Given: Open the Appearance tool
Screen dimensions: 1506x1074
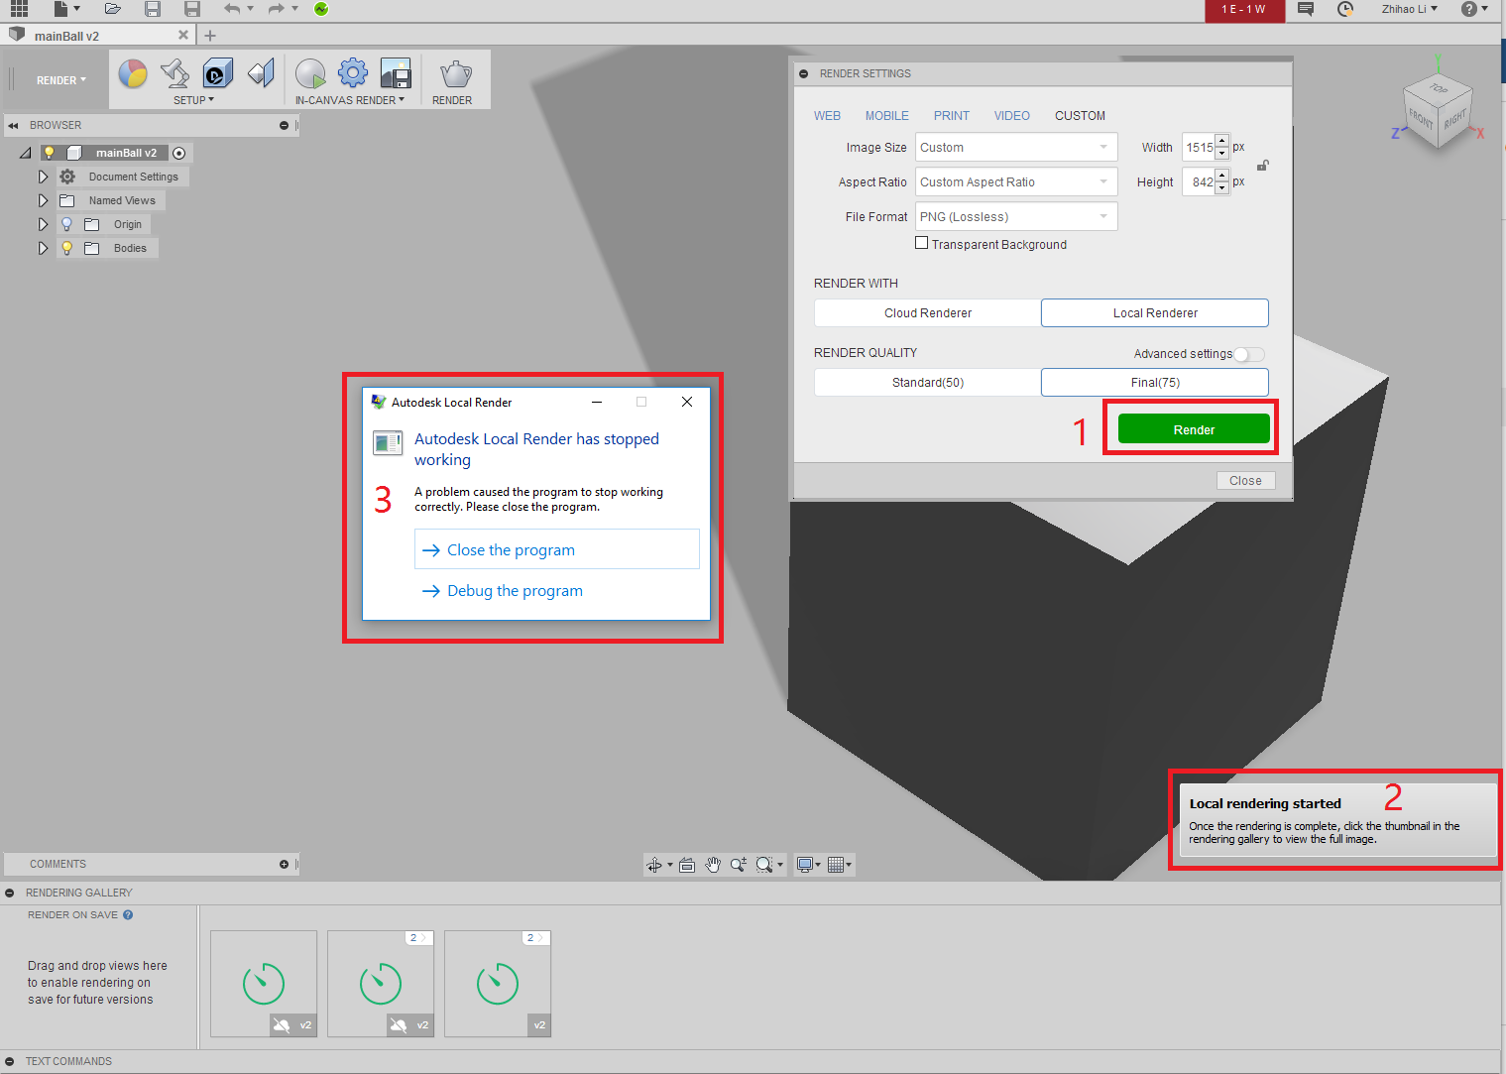Looking at the screenshot, I should pyautogui.click(x=132, y=72).
